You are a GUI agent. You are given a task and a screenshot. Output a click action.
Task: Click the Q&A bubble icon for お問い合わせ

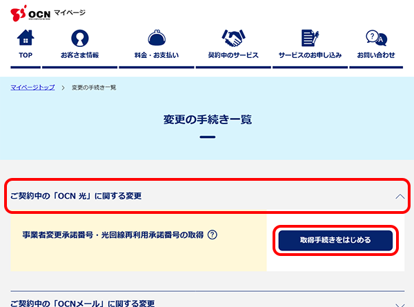point(376,38)
